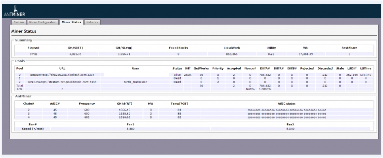383x158 pixels.
Task: Click the LSTime column header
Action: 366,68
